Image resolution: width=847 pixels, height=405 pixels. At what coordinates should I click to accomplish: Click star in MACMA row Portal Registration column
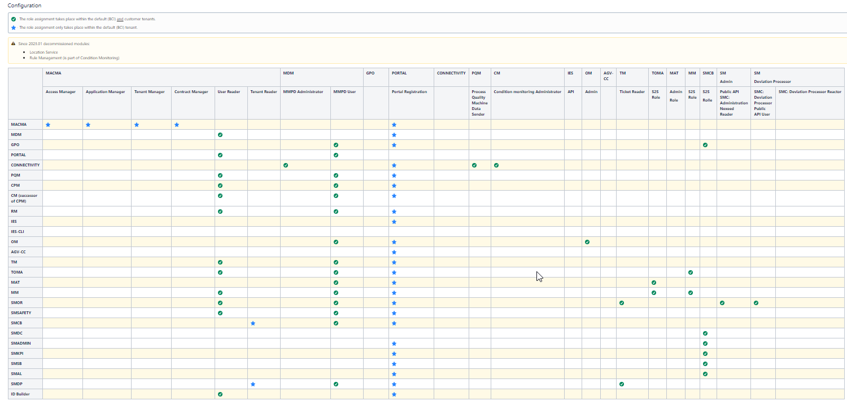(x=394, y=125)
